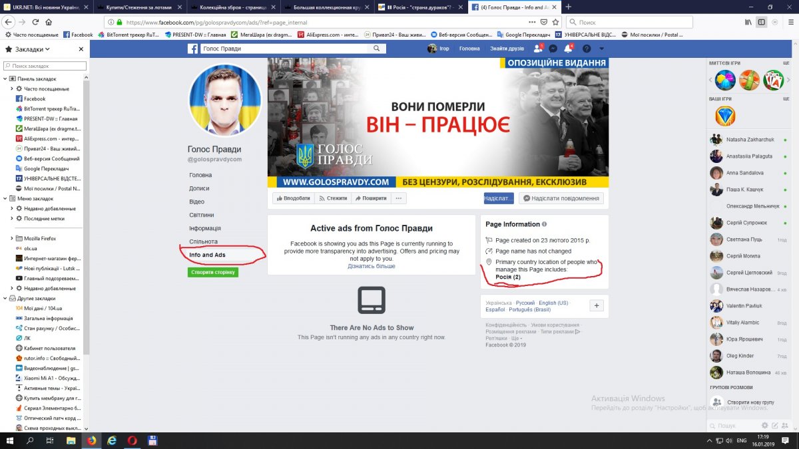Image resolution: width=799 pixels, height=449 pixels.
Task: Click the Firefox home button
Action: (x=49, y=22)
